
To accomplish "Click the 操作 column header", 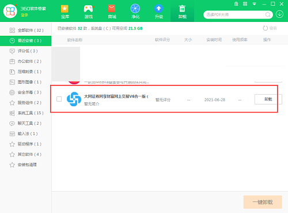I will point(267,40).
